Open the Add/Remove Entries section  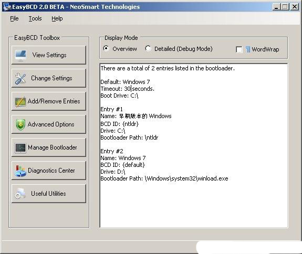(49, 101)
